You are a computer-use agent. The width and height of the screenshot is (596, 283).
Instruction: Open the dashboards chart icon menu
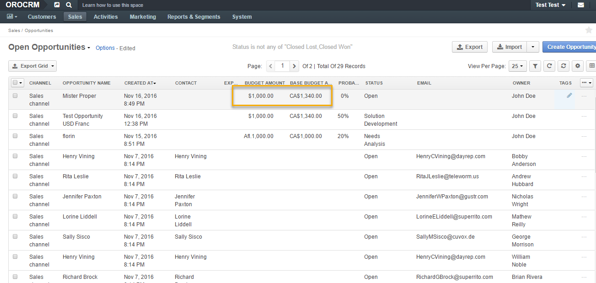click(12, 16)
